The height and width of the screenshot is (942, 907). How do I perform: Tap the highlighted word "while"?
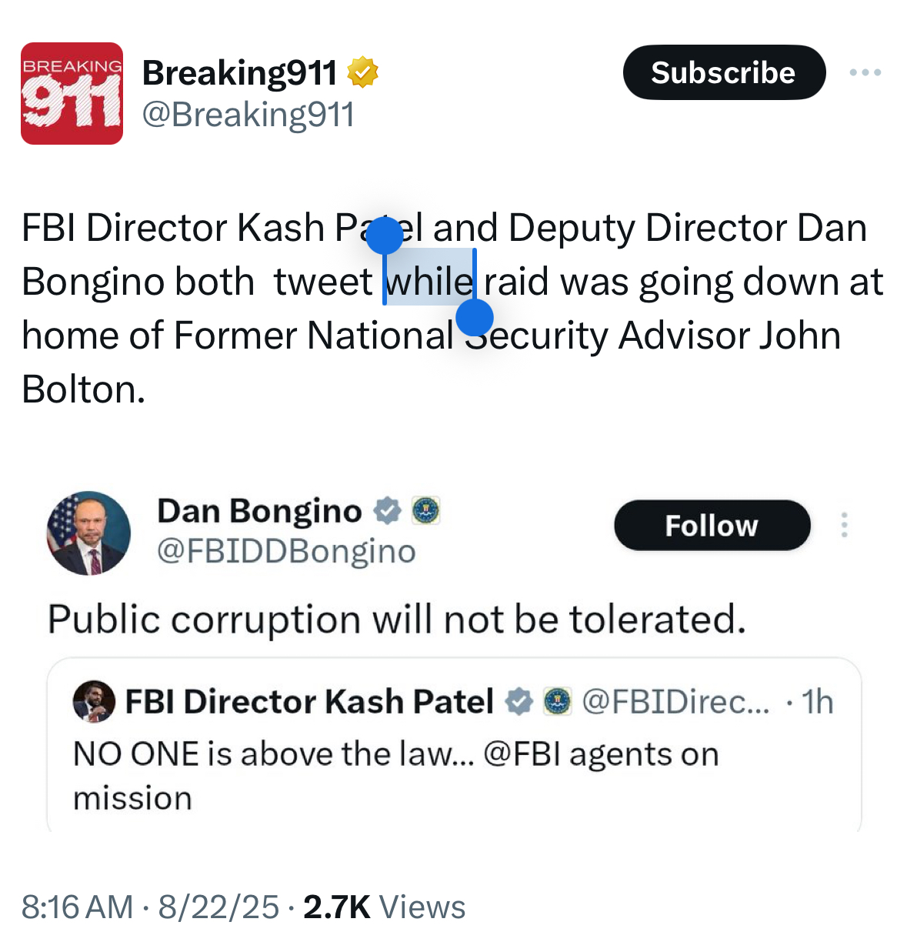(x=429, y=282)
